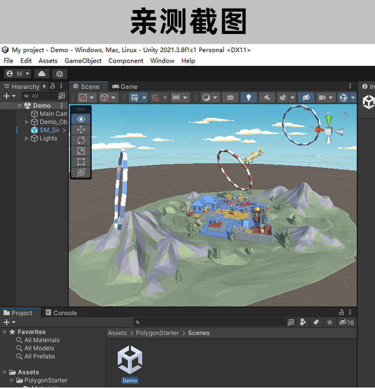Select the Scale tool in scene overlay
Screen dimensions: 375x389
tap(81, 151)
